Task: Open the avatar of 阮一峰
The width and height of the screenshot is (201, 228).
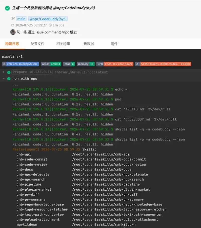Action: click(x=13, y=32)
